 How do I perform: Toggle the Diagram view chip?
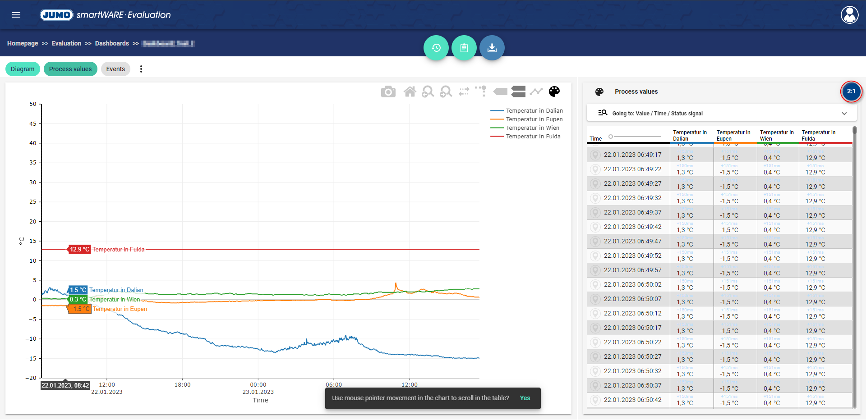click(23, 69)
